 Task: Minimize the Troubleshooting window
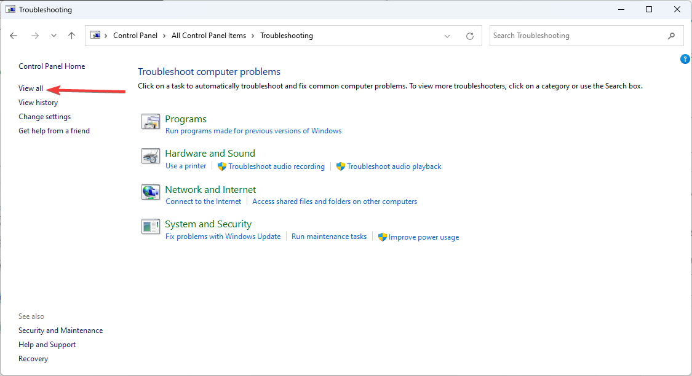click(x=621, y=9)
